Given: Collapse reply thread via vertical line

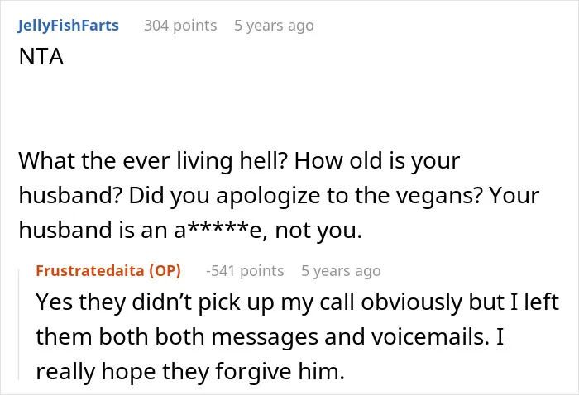Looking at the screenshot, I should [x=19, y=325].
